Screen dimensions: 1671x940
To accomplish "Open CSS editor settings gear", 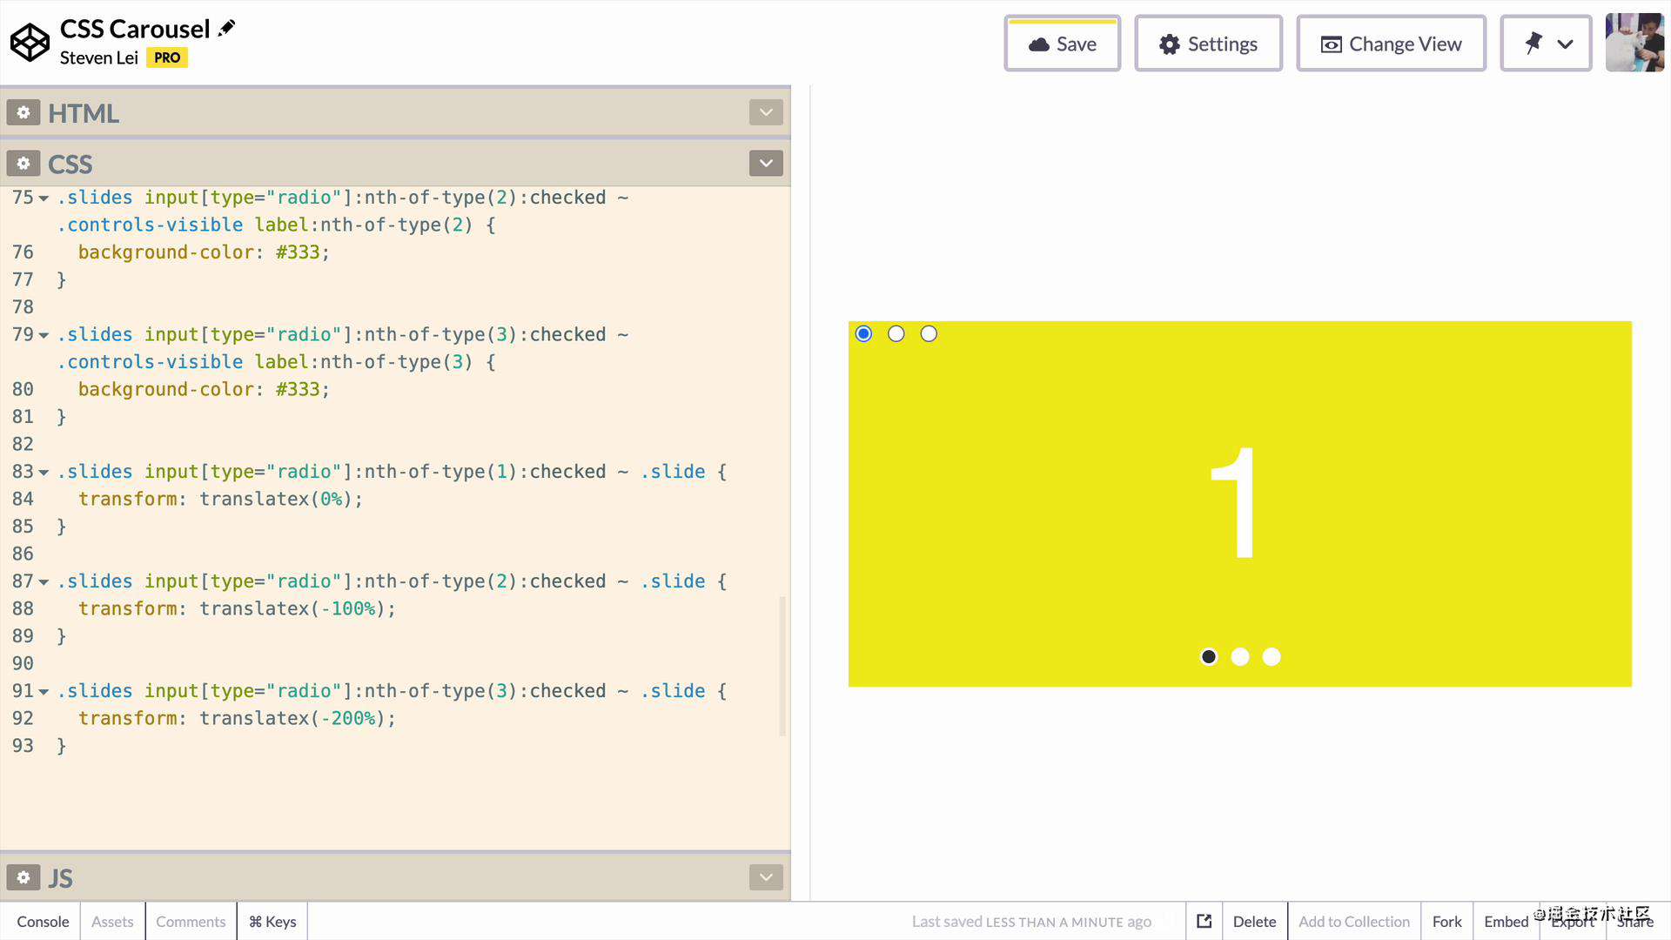I will 23,164.
